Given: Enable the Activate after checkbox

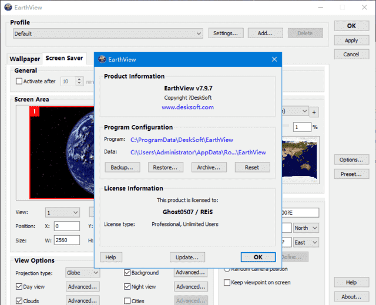Looking at the screenshot, I should (19, 81).
